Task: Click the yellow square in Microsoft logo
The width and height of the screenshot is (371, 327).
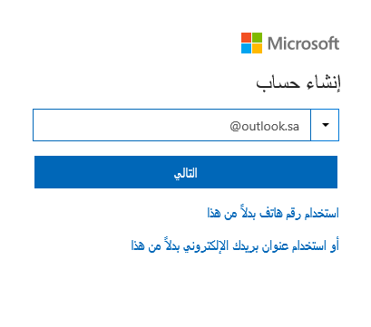Action: point(257,48)
